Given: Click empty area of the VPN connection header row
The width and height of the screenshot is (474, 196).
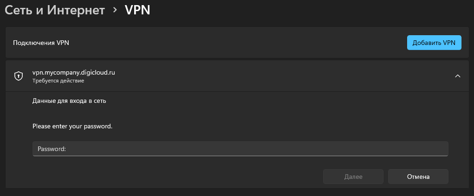Looking at the screenshot, I should click(x=279, y=76).
